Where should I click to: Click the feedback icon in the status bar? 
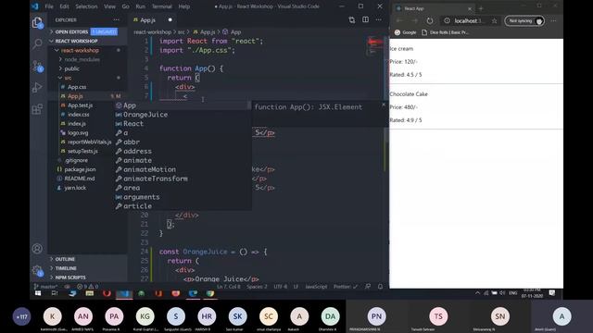368,287
